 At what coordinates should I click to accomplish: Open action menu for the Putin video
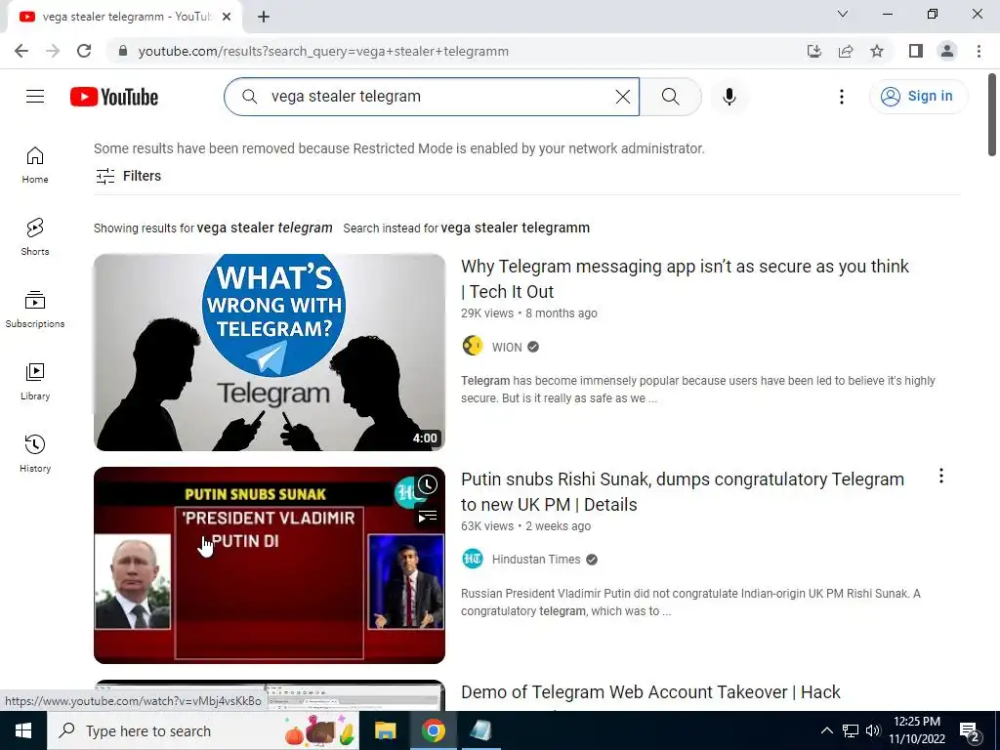pyautogui.click(x=940, y=476)
